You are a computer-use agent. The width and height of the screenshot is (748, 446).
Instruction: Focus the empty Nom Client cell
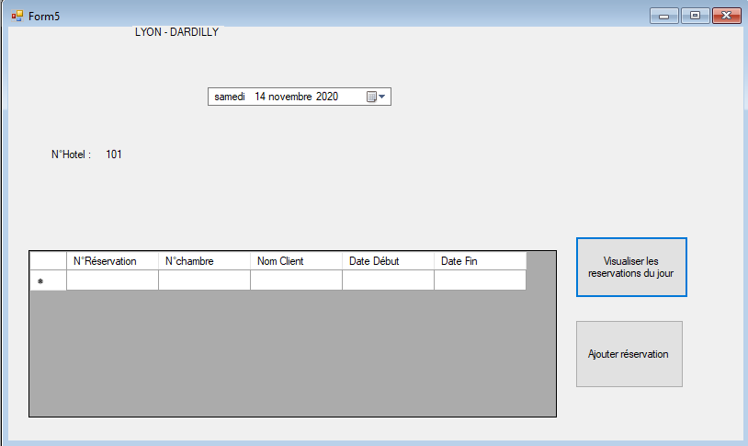(x=296, y=280)
